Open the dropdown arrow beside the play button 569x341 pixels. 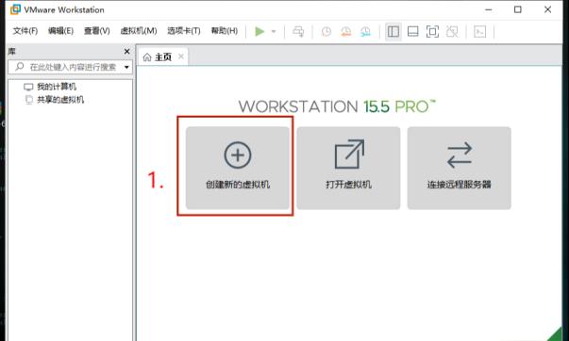click(274, 31)
